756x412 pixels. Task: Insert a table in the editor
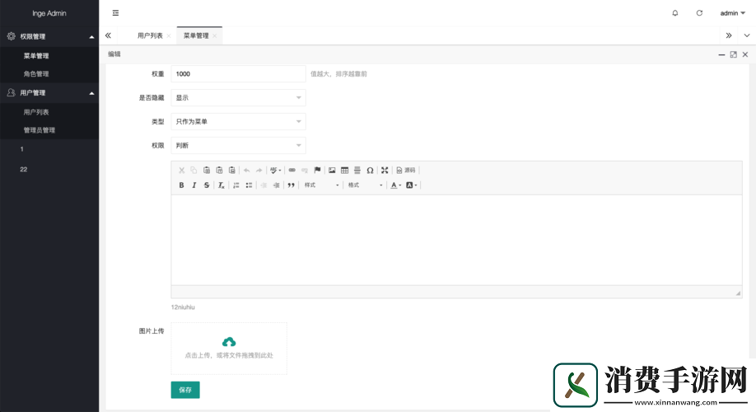[x=344, y=171]
